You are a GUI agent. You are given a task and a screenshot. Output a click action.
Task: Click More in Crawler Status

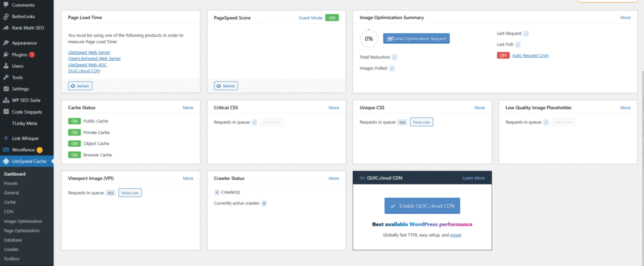(x=334, y=178)
